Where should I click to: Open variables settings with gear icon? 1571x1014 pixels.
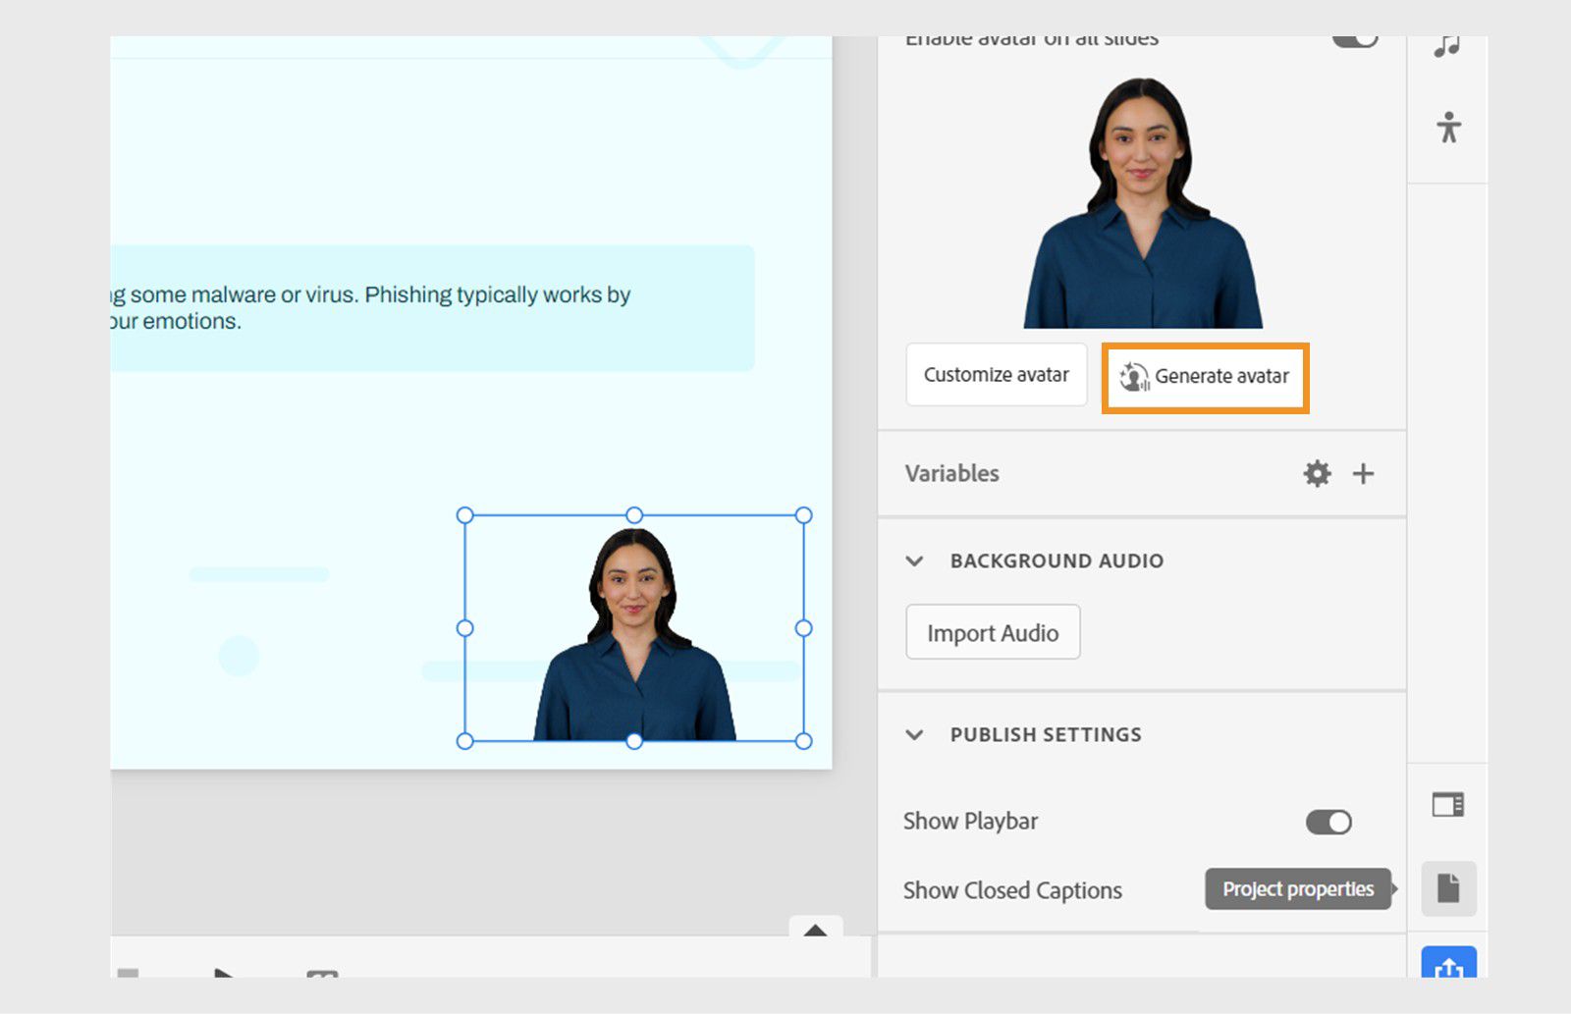pos(1316,474)
